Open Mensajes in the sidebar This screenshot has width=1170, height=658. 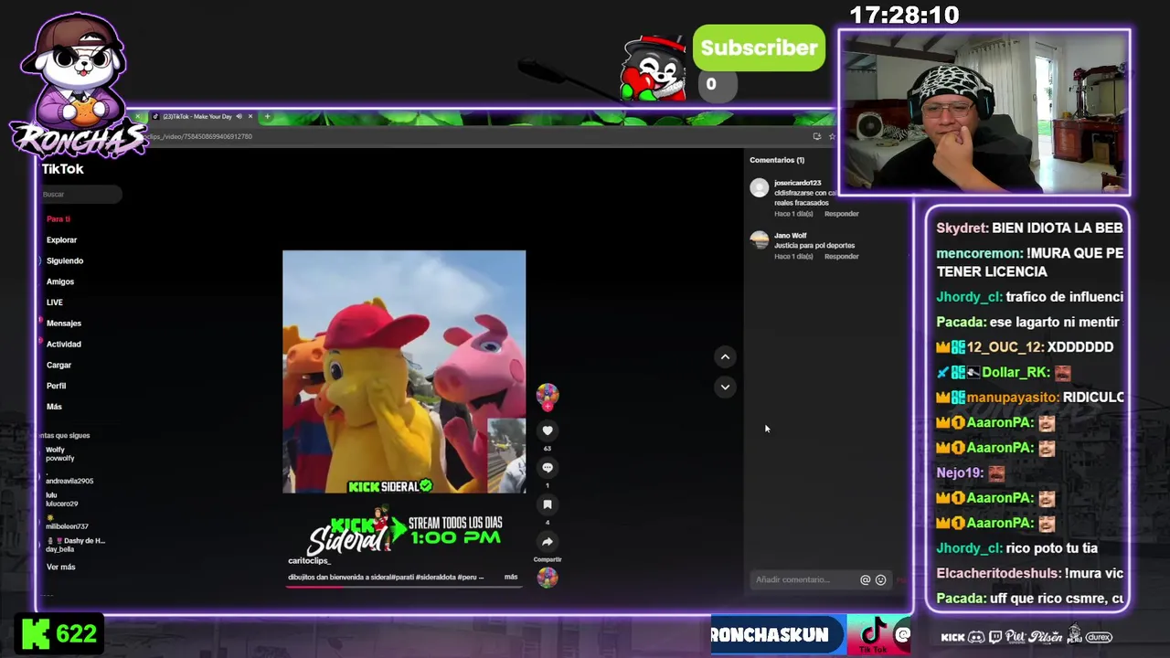click(x=63, y=324)
